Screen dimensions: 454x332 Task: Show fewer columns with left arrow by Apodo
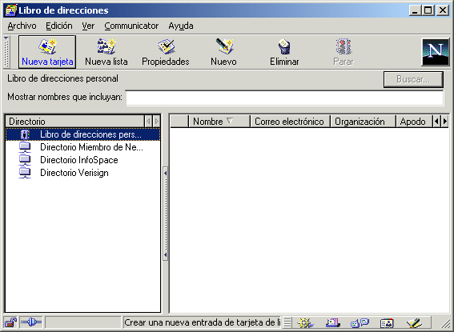coord(436,122)
